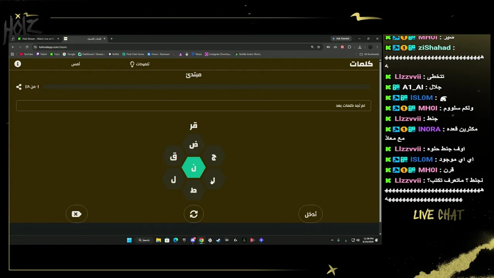
Task: Expand the All Bookmarks folder
Action: pyautogui.click(x=369, y=54)
